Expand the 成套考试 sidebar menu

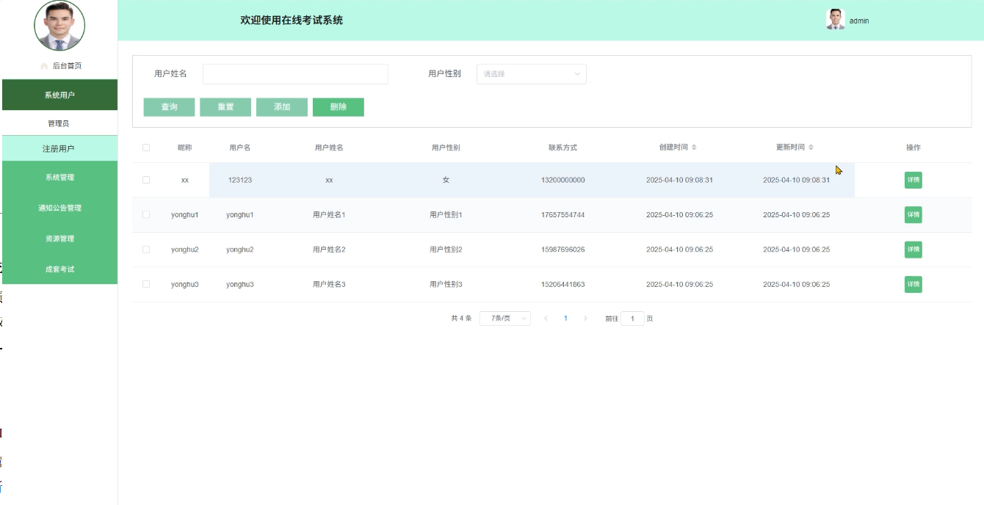[59, 269]
